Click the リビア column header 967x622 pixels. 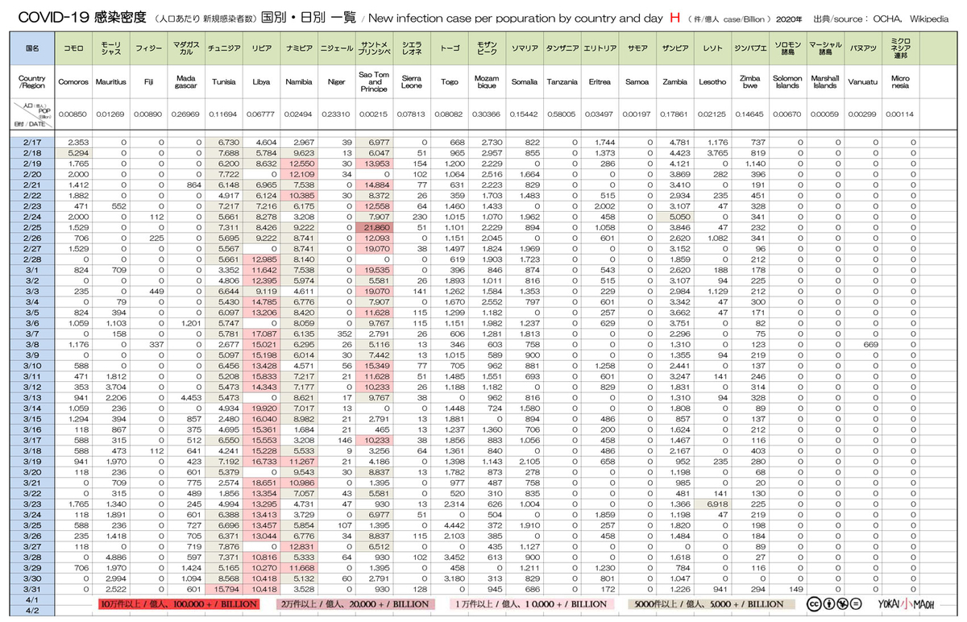[260, 49]
